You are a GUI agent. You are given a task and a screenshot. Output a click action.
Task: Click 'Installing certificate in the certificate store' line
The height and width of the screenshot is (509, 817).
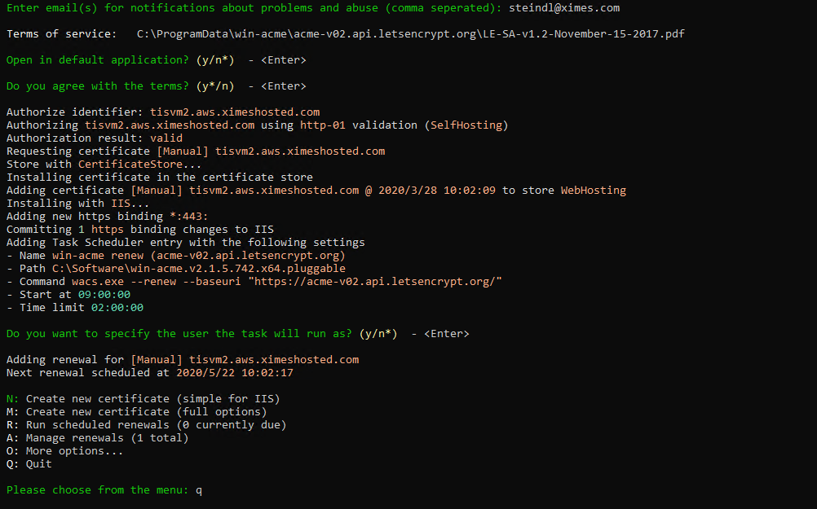(160, 177)
